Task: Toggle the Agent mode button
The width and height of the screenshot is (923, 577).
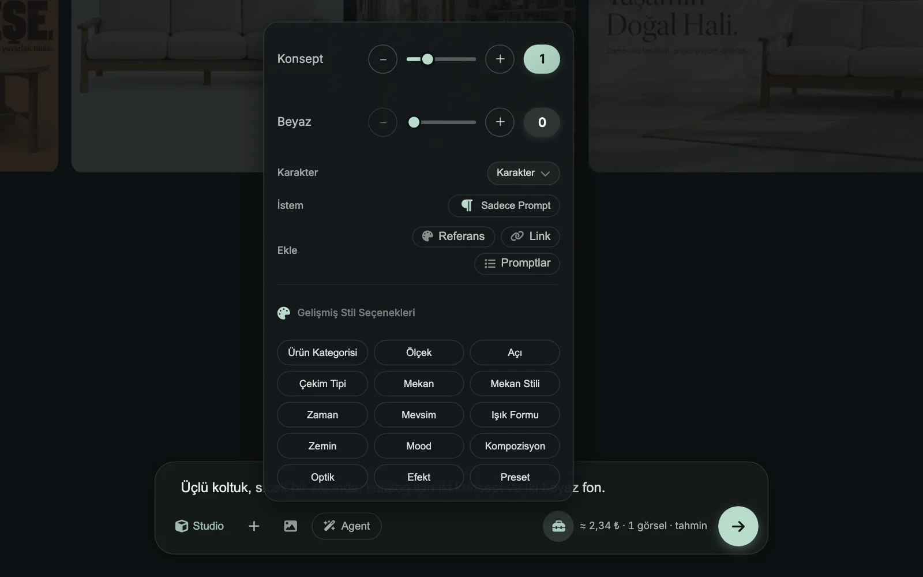Action: coord(347,526)
